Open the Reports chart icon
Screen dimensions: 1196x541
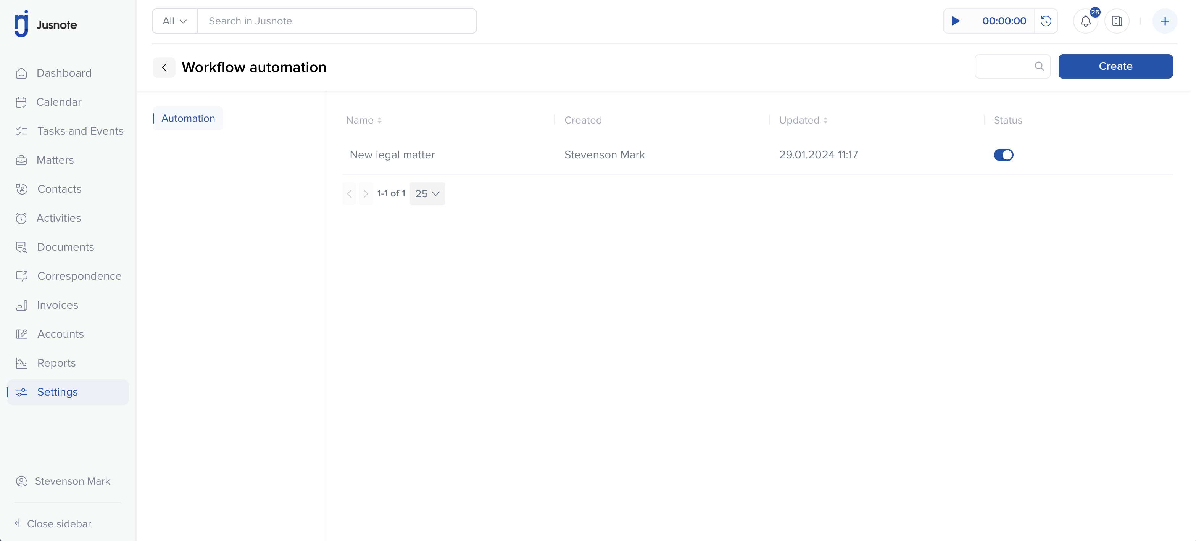click(22, 363)
